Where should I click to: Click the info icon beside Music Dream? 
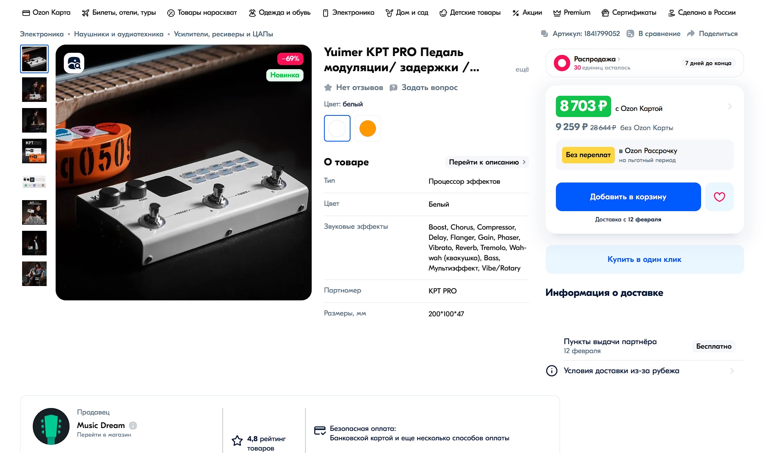[133, 426]
